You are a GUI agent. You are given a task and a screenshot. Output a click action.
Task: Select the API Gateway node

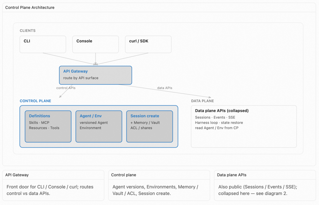pos(95,75)
